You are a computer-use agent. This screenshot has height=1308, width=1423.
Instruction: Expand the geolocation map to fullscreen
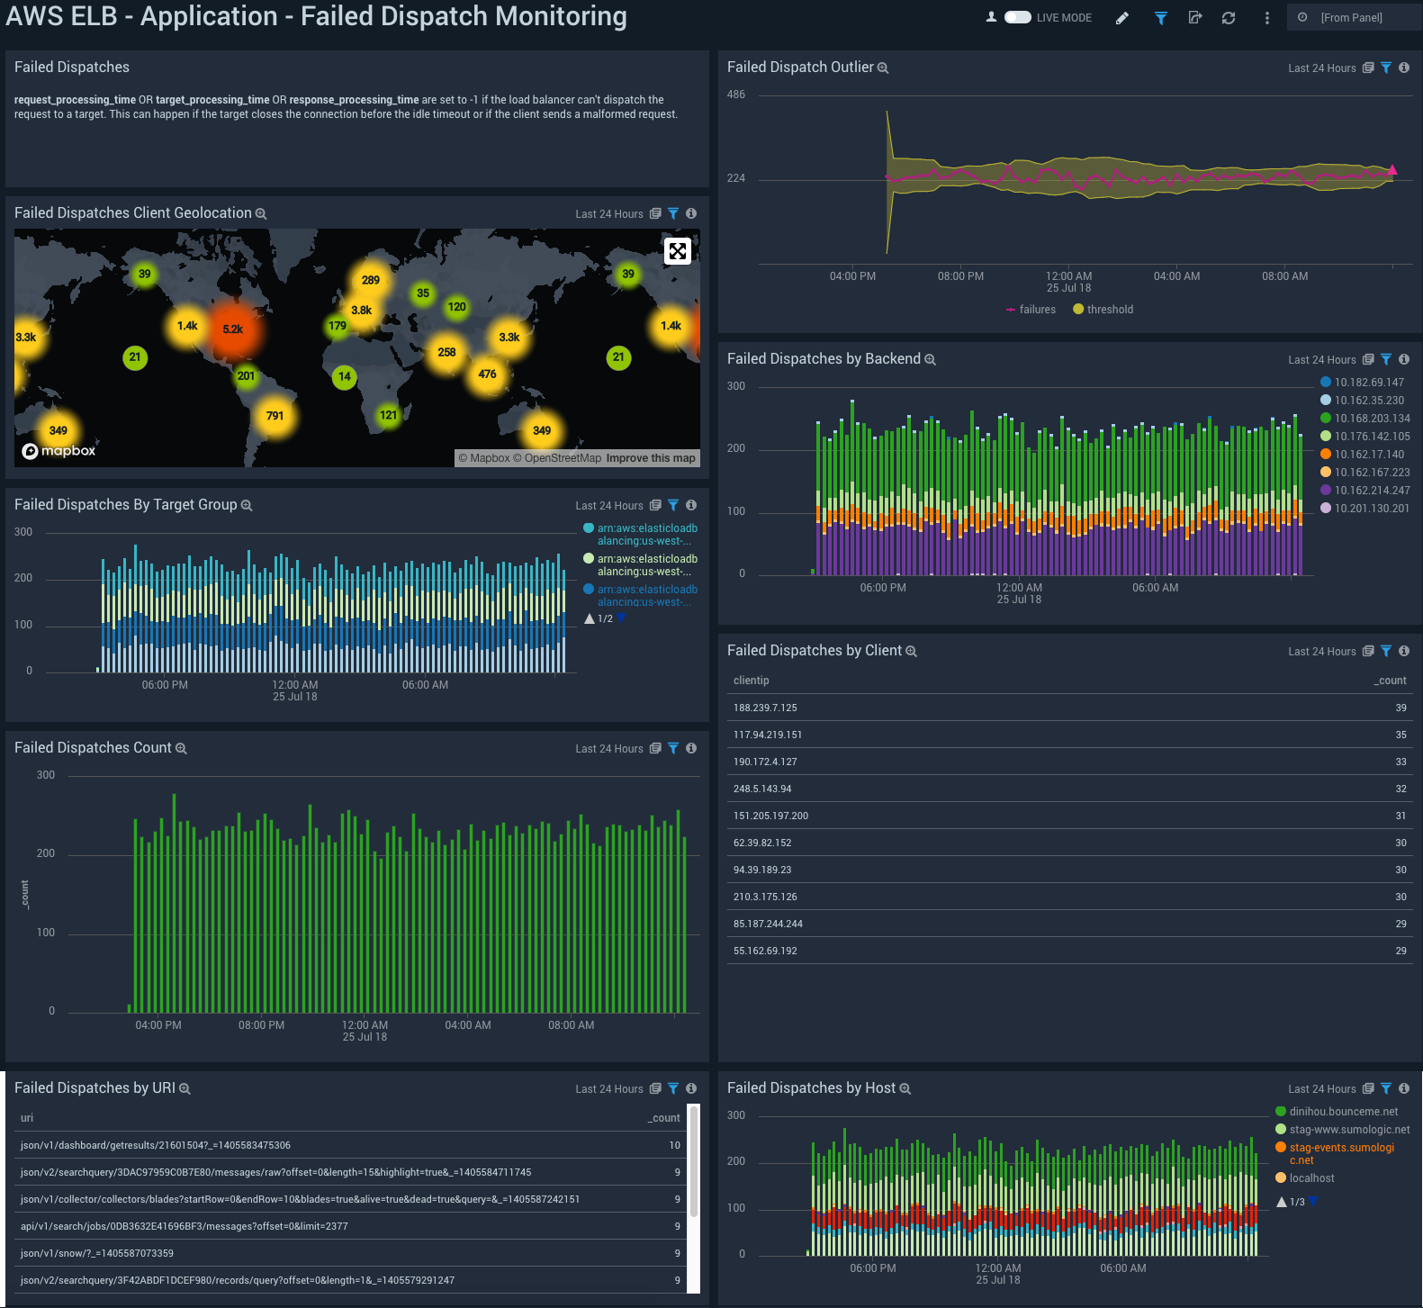pos(678,251)
